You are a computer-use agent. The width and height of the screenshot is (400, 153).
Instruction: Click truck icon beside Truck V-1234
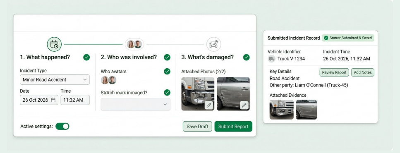(x=272, y=59)
